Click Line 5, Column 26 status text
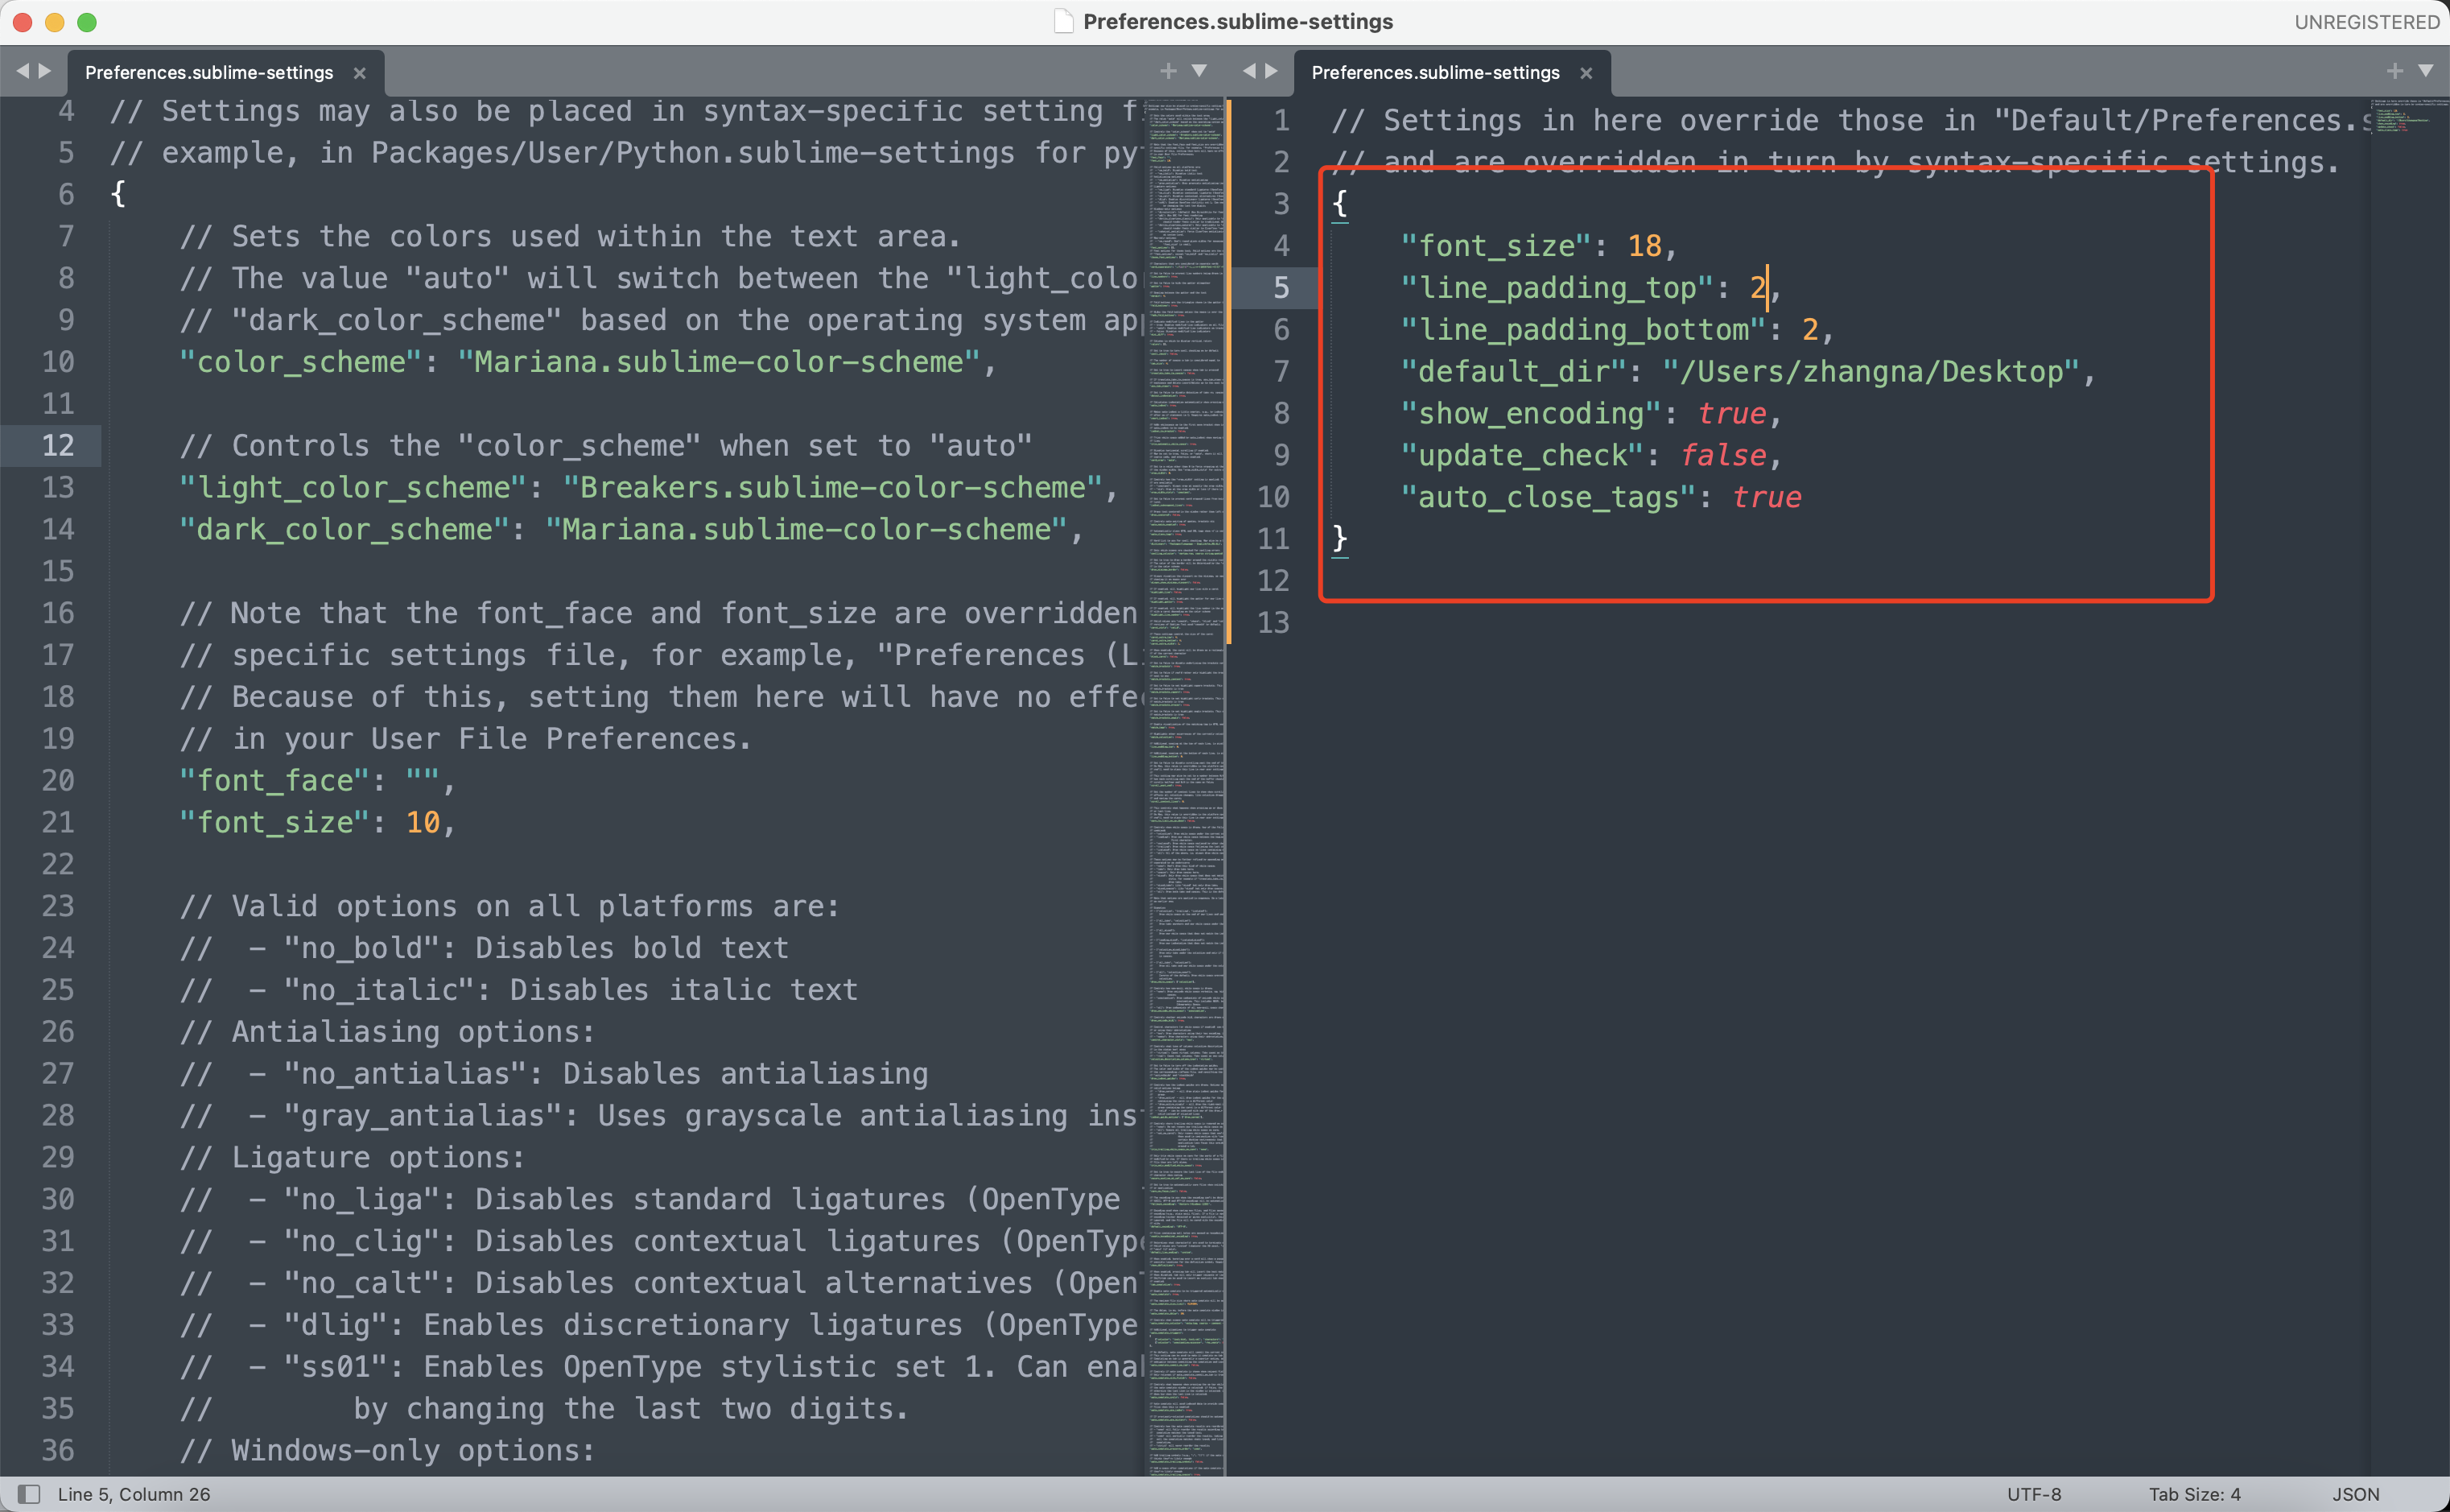The height and width of the screenshot is (1512, 2450). click(x=134, y=1494)
